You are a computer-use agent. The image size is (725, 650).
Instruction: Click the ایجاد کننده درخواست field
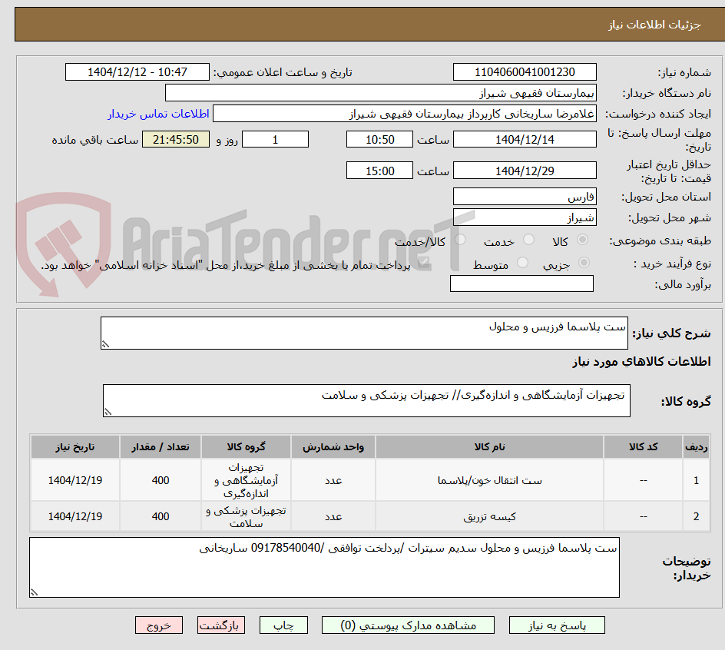tap(405, 114)
